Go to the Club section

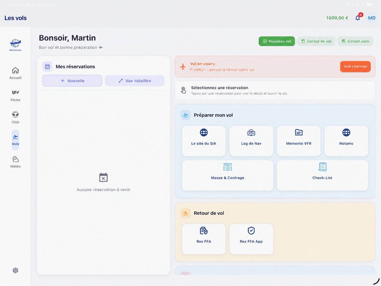click(x=15, y=118)
